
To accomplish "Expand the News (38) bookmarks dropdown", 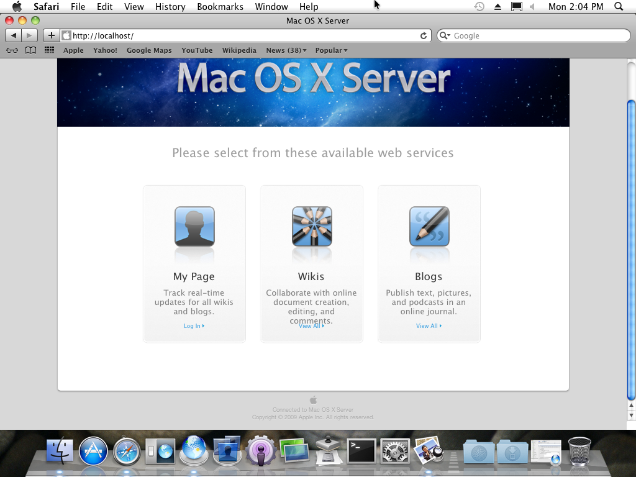I will point(286,50).
